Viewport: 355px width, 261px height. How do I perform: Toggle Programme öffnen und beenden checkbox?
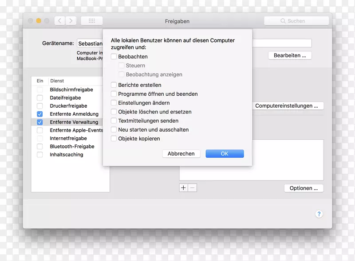(114, 94)
